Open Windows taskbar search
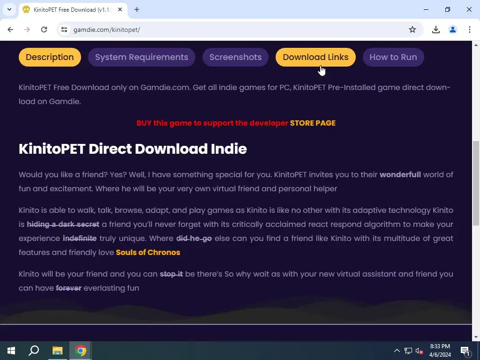The height and width of the screenshot is (360, 480). pos(34,351)
